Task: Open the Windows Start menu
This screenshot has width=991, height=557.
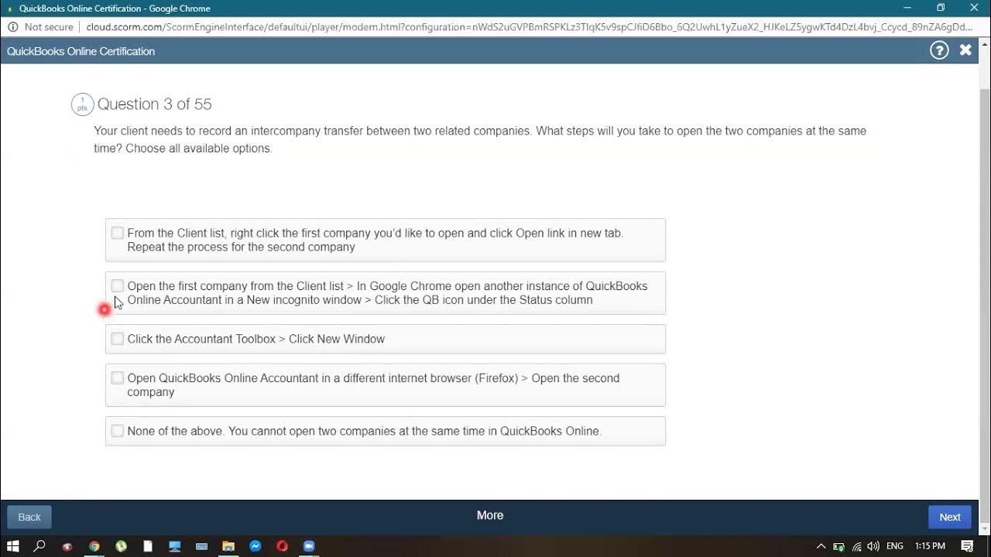Action: tap(12, 546)
